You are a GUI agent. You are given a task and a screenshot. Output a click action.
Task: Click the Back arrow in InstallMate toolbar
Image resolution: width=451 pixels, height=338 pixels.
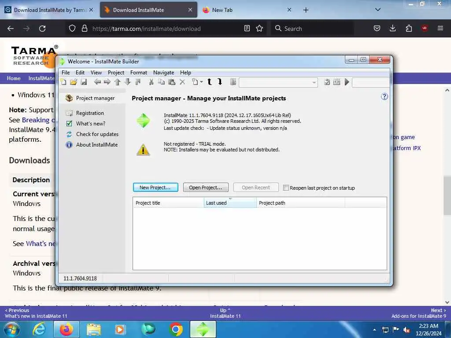(97, 82)
